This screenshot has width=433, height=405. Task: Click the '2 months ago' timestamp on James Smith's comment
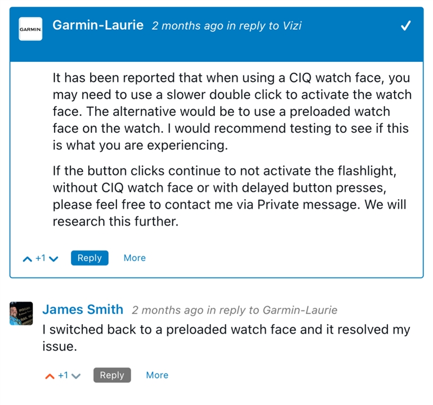click(168, 310)
